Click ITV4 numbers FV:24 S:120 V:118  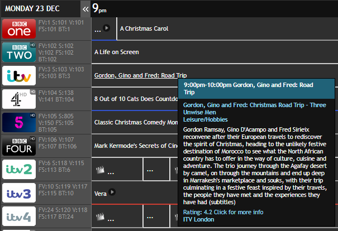(x=63, y=214)
